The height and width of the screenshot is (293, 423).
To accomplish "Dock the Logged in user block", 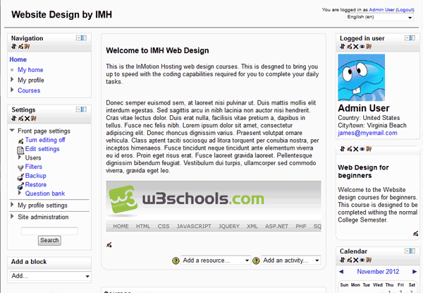I will click(412, 38).
